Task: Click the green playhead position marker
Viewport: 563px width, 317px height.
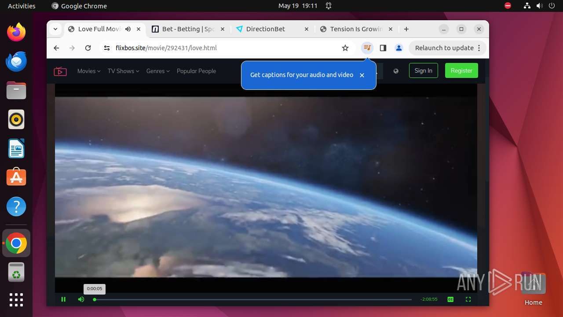Action: 95,299
